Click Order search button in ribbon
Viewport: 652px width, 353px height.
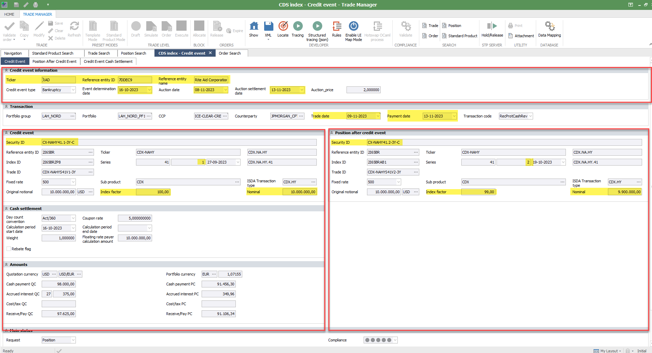[x=430, y=36]
